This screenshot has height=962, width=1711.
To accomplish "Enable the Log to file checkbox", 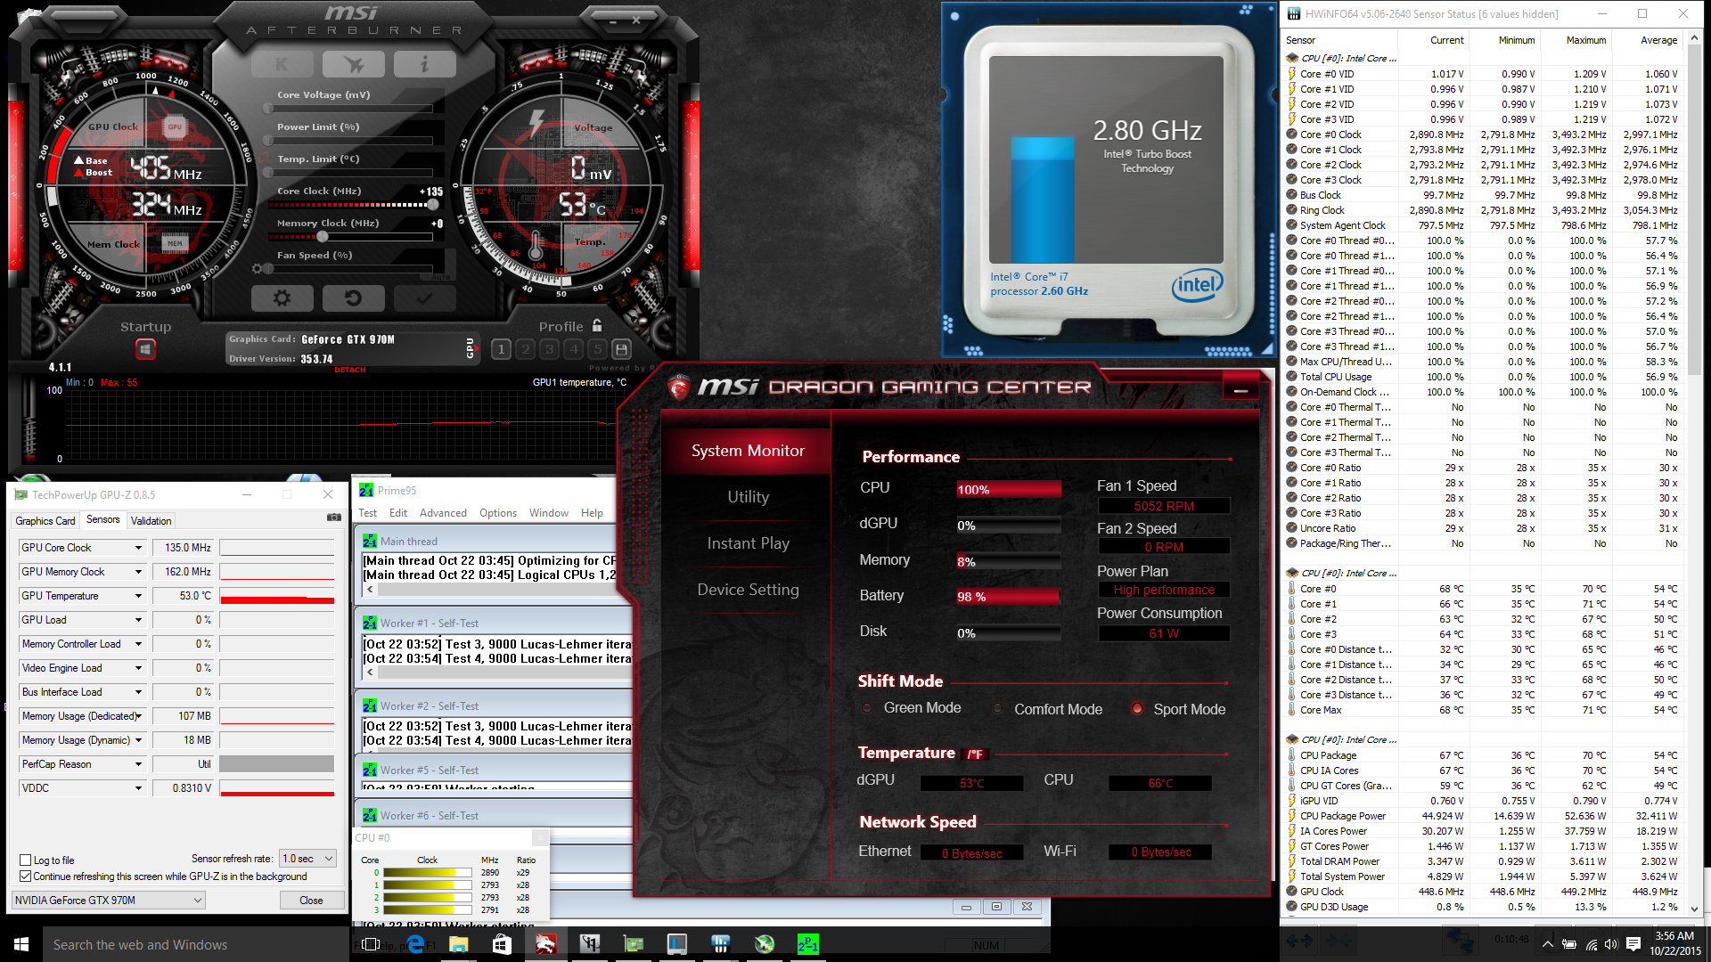I will 26,860.
